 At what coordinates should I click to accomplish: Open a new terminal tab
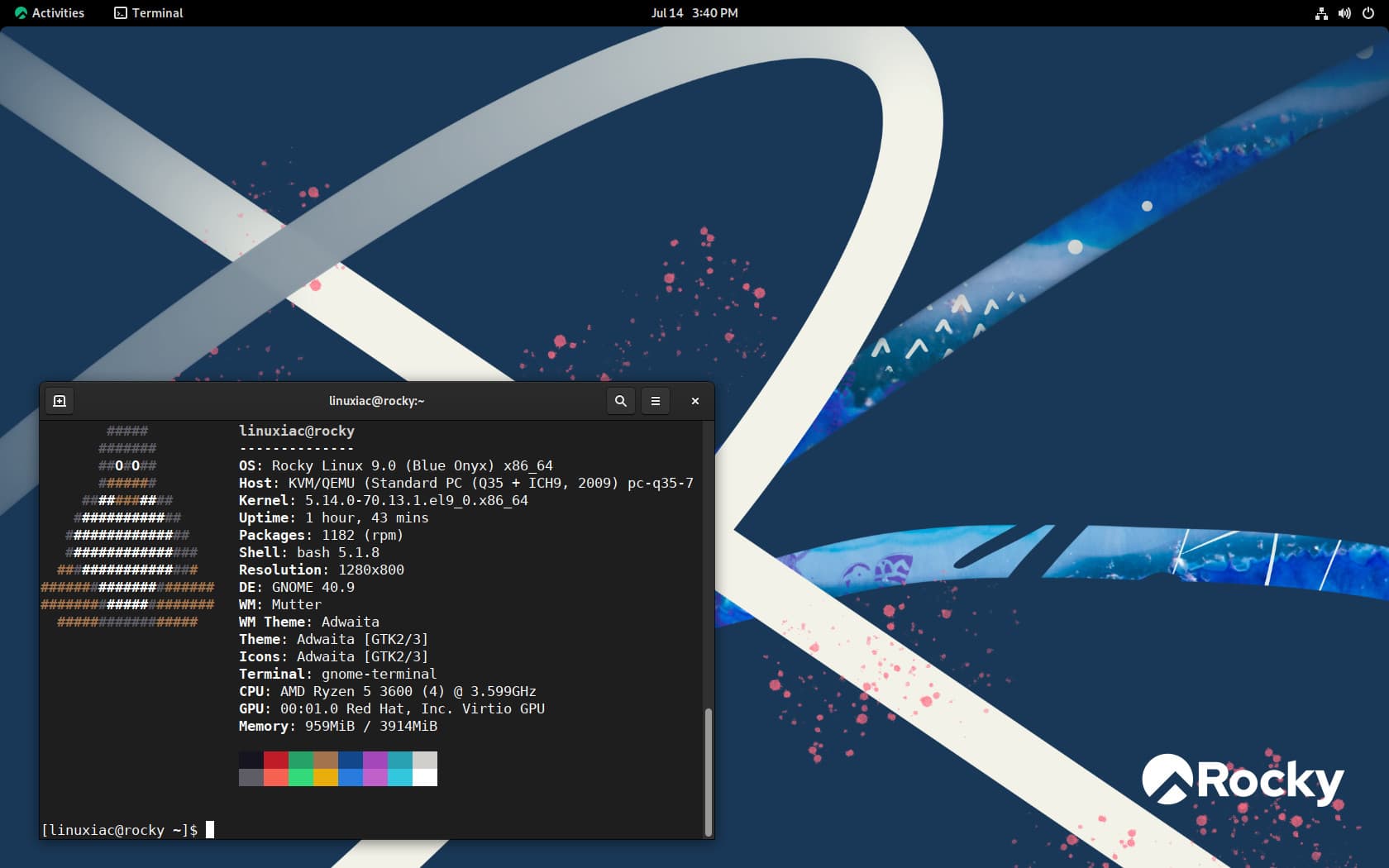[59, 401]
